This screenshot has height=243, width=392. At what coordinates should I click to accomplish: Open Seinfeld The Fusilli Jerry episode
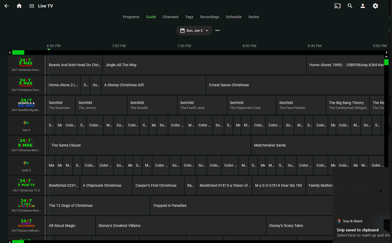pyautogui.click(x=202, y=105)
